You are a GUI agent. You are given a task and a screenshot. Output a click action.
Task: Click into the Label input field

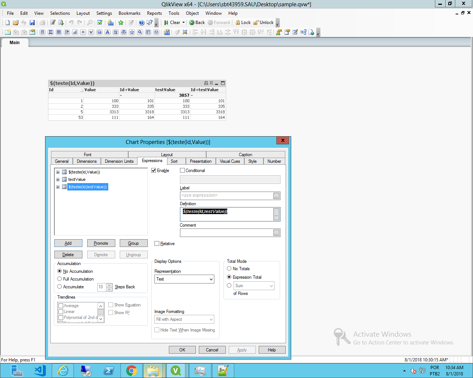227,196
